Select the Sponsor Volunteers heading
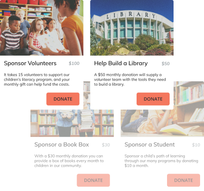 pyautogui.click(x=30, y=64)
